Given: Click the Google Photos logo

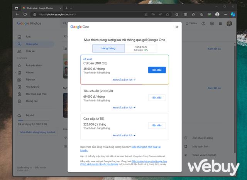Looking at the screenshot, I should 29,23.
